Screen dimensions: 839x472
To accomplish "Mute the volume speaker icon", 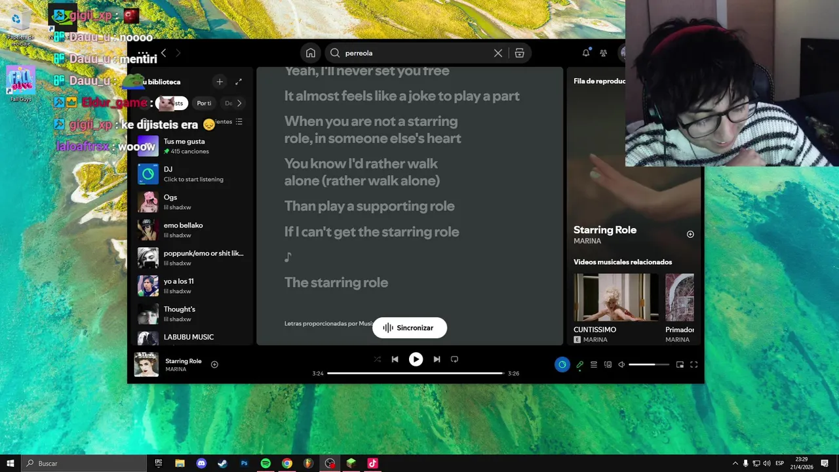I will tap(621, 364).
